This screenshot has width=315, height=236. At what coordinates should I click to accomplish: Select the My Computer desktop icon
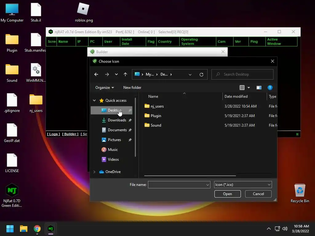[12, 12]
